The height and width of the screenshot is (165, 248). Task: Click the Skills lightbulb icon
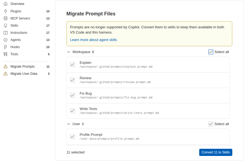[x=6, y=26]
